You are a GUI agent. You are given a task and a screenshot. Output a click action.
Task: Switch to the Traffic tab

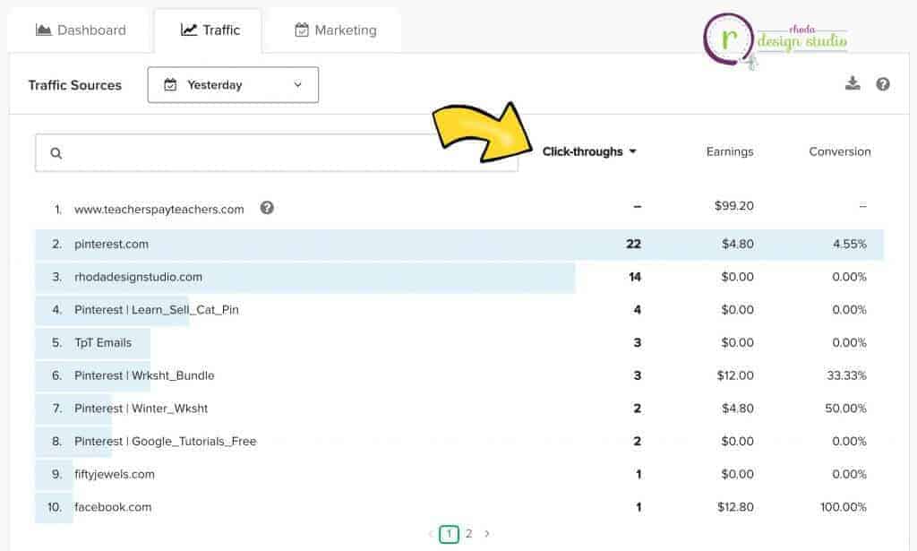click(210, 30)
